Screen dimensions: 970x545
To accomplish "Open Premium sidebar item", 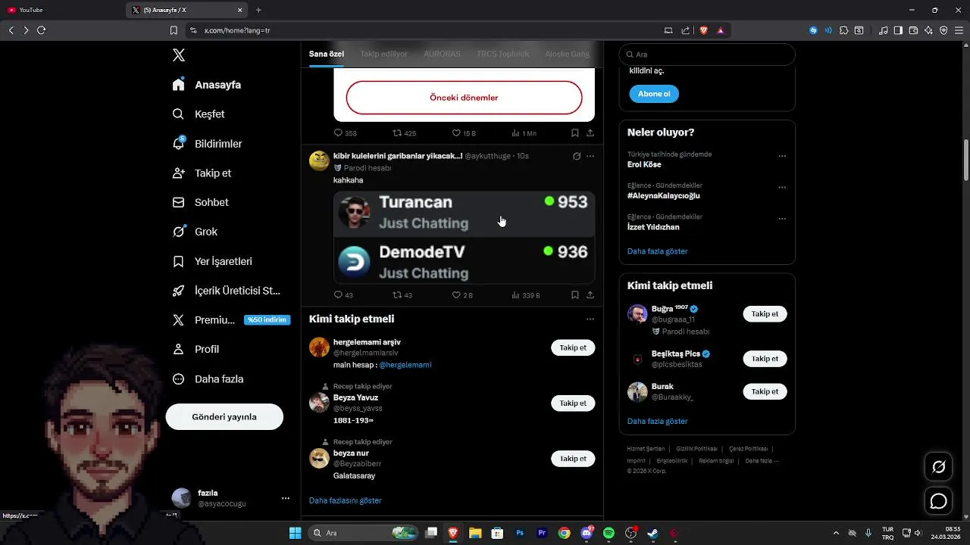I will point(231,320).
